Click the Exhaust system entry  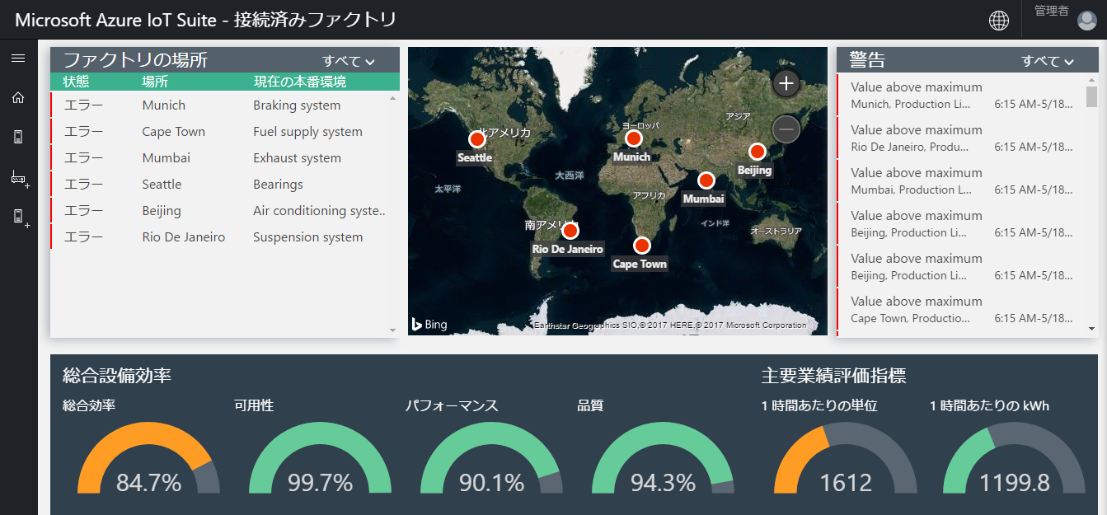pos(297,158)
